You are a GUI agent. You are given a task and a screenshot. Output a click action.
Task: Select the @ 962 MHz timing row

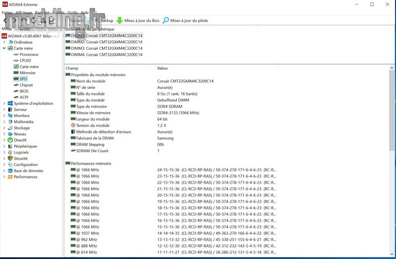point(173,239)
